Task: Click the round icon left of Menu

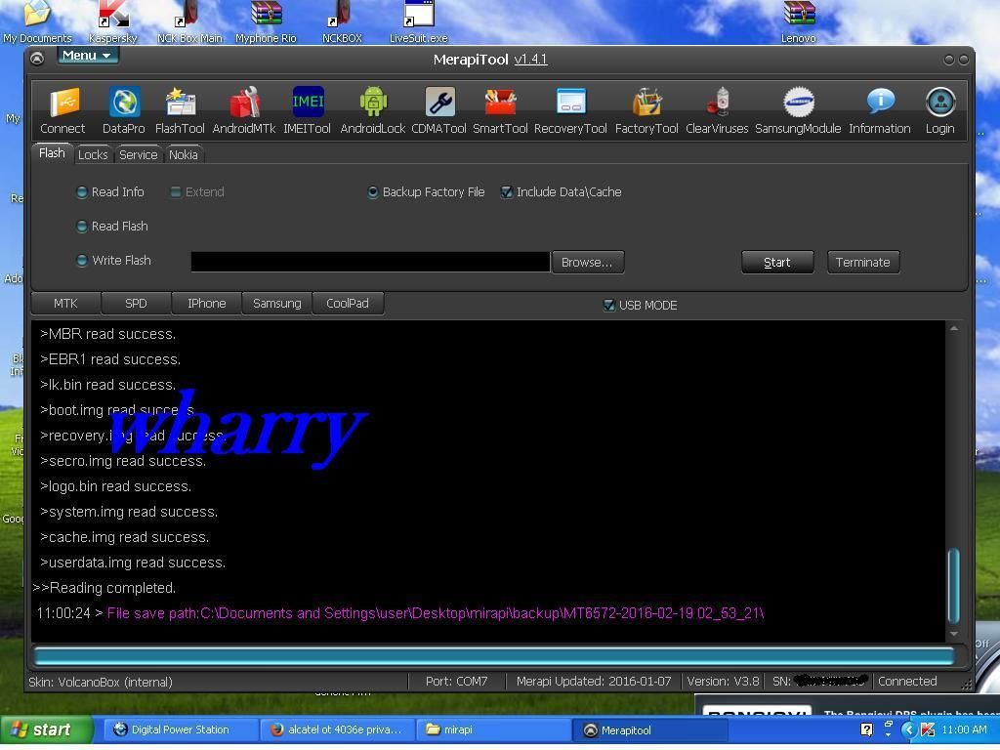Action: pos(38,59)
